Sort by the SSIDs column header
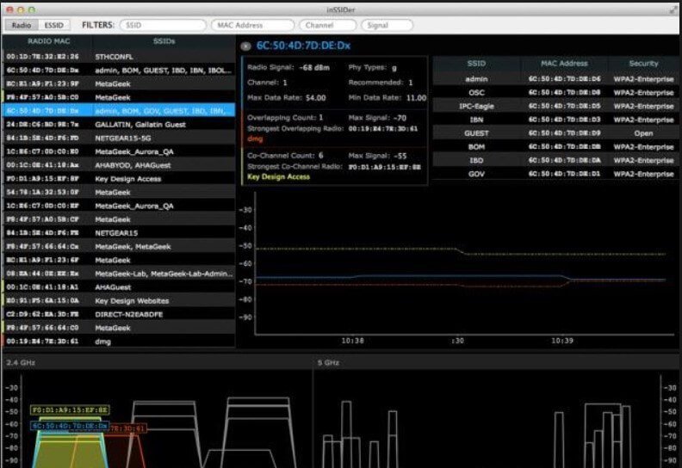Image resolution: width=682 pixels, height=468 pixels. pos(164,41)
